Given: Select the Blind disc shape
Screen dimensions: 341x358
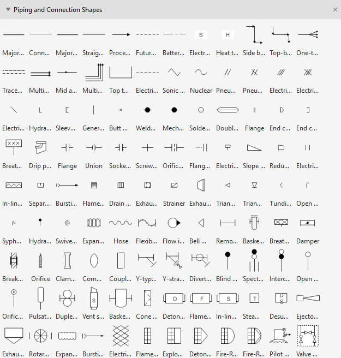Looking at the screenshot, I should (228, 260).
